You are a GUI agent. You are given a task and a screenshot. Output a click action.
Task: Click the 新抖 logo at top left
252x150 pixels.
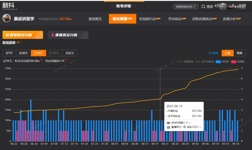[10, 6]
